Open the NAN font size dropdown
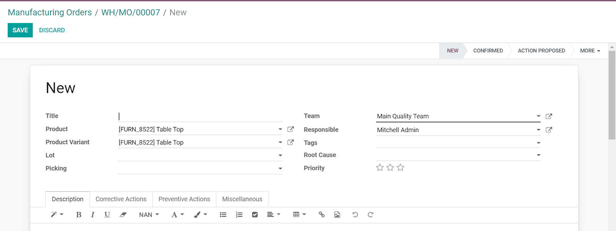This screenshot has height=231, width=616. coord(149,214)
